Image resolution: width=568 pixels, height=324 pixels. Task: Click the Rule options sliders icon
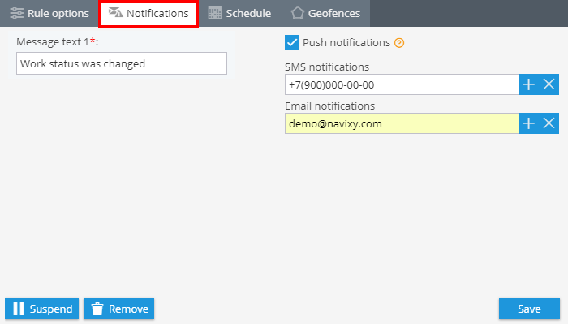pyautogui.click(x=17, y=13)
